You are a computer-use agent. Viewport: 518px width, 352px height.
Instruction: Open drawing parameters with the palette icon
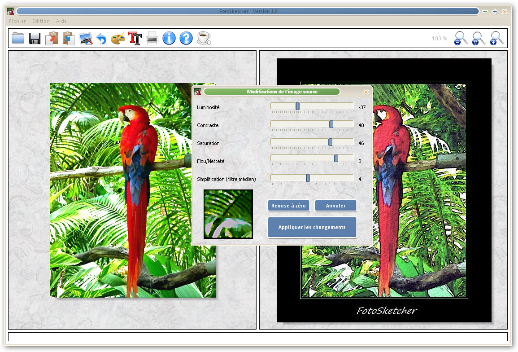point(118,38)
